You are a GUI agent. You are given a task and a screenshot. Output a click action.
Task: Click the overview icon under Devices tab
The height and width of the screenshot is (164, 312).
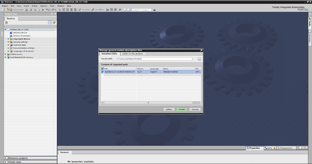pyautogui.click(x=6, y=22)
